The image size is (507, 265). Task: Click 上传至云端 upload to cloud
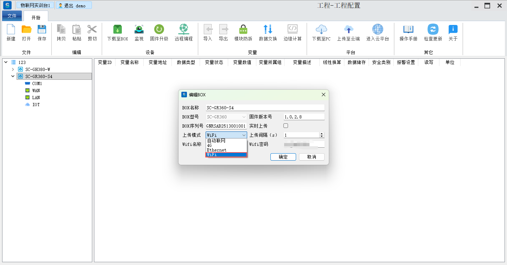(x=348, y=30)
